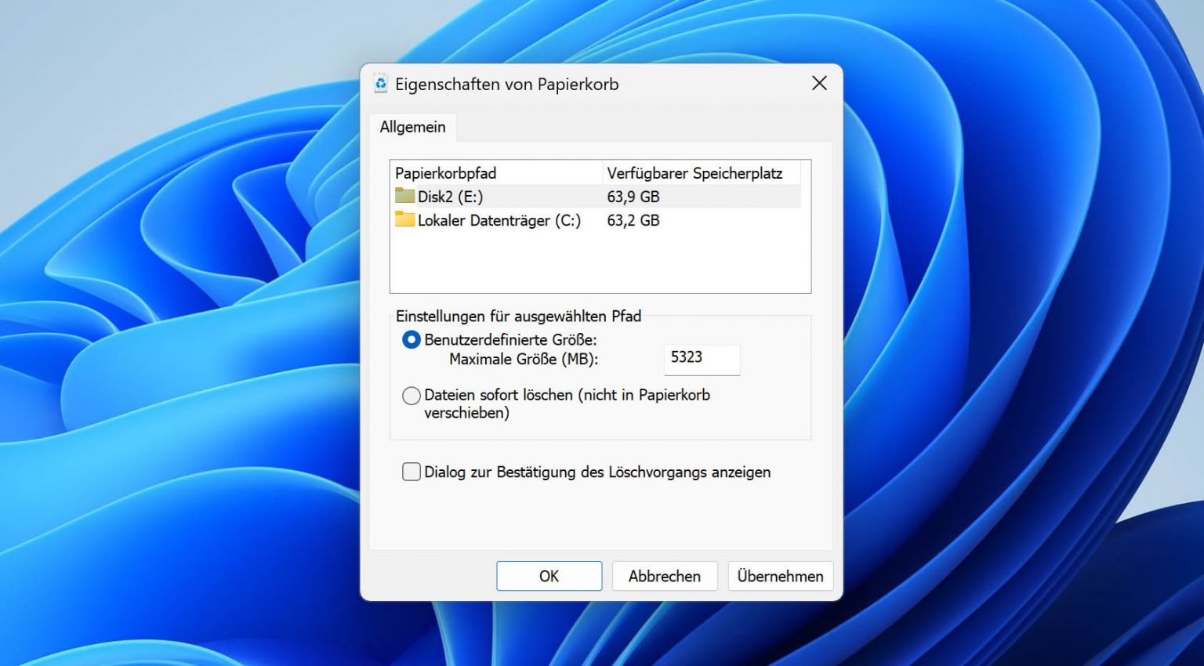Screen dimensions: 1204x666
Task: Focus the Maximale Größe (MB) input field
Action: tap(701, 358)
